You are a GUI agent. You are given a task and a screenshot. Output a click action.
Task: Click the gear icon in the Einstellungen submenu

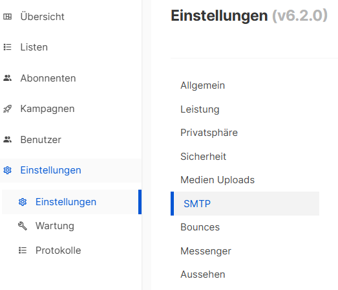click(x=23, y=202)
